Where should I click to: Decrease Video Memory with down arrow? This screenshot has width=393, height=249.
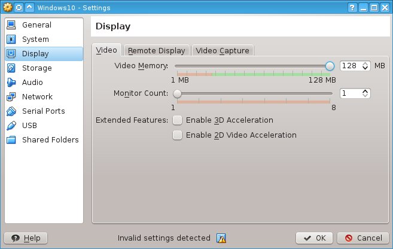coord(365,68)
